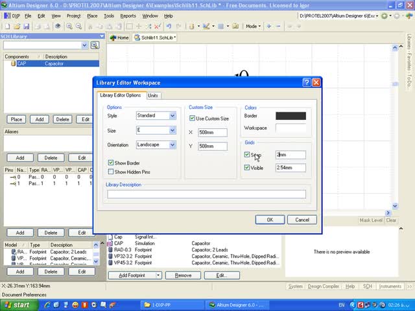Click the undo arrow toolbar icon
The height and width of the screenshot is (311, 415).
(x=169, y=27)
